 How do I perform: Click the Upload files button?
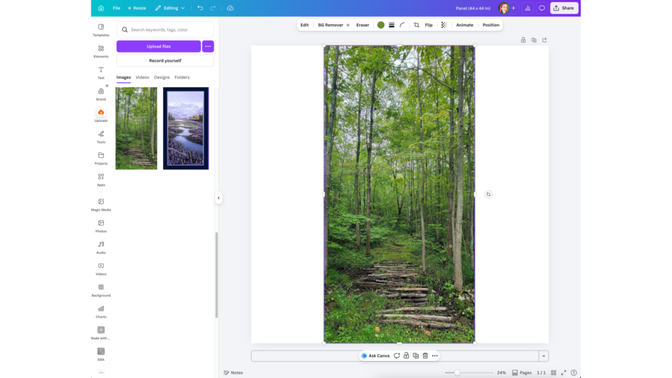(159, 47)
